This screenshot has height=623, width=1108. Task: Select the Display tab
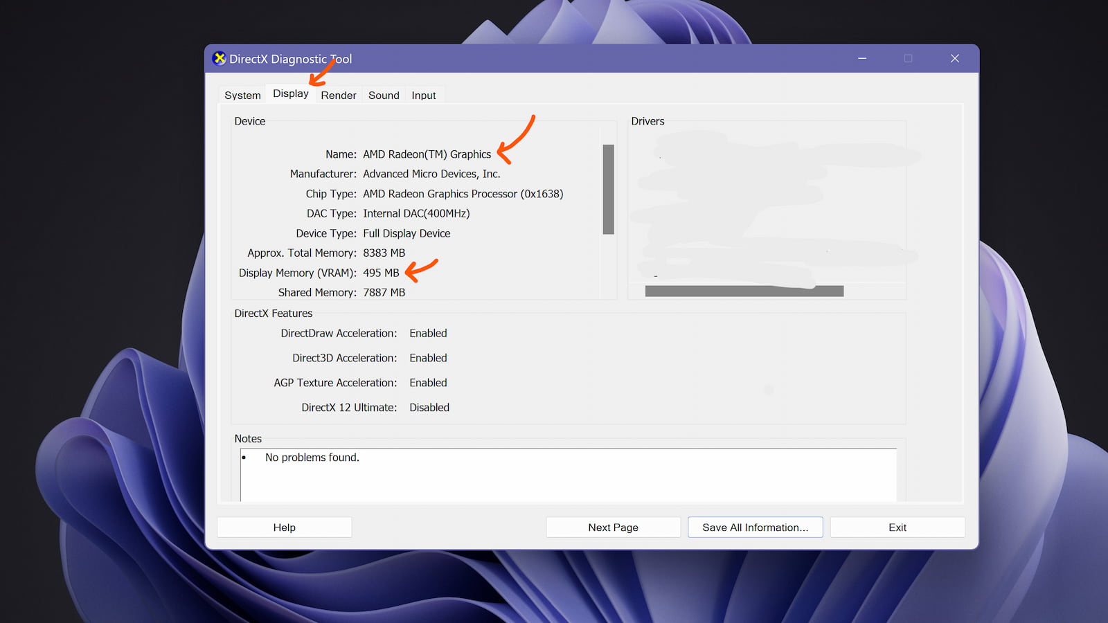(x=291, y=94)
